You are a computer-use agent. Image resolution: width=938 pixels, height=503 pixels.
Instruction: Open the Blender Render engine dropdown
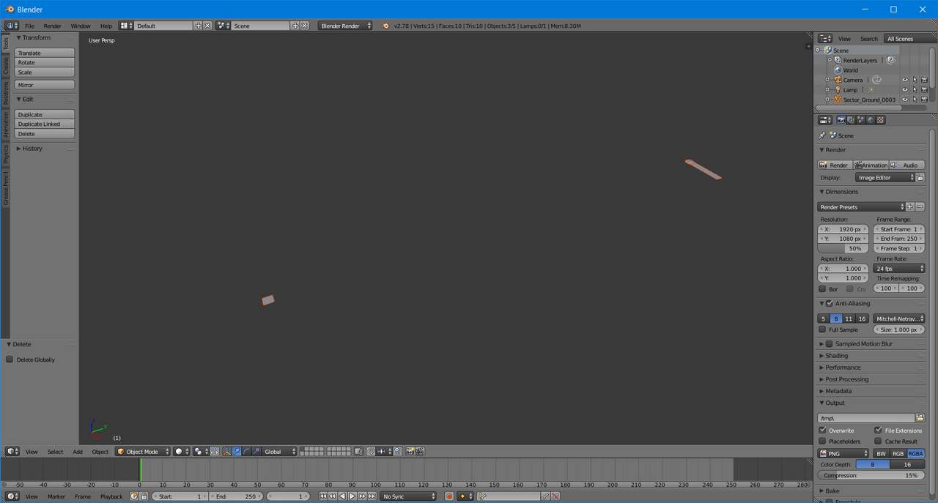pos(345,26)
